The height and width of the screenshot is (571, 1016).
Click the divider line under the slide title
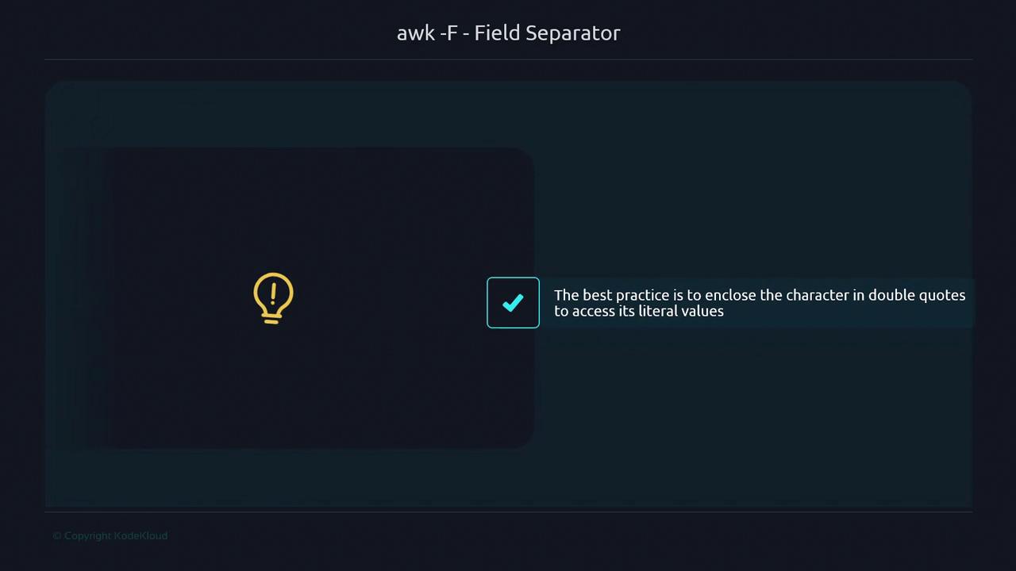tap(508, 59)
